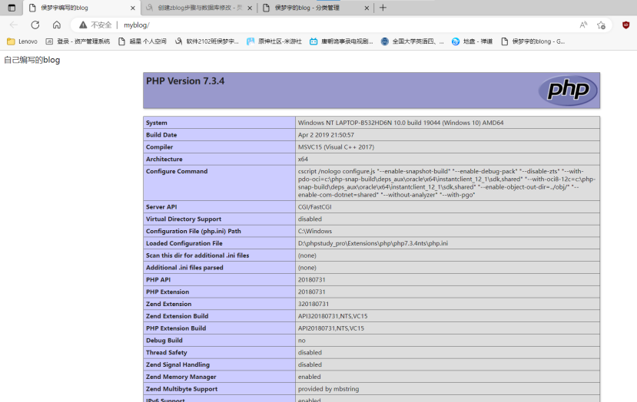Click the API20180731,NTS,VC15 value
637x402 pixels.
click(x=331, y=328)
